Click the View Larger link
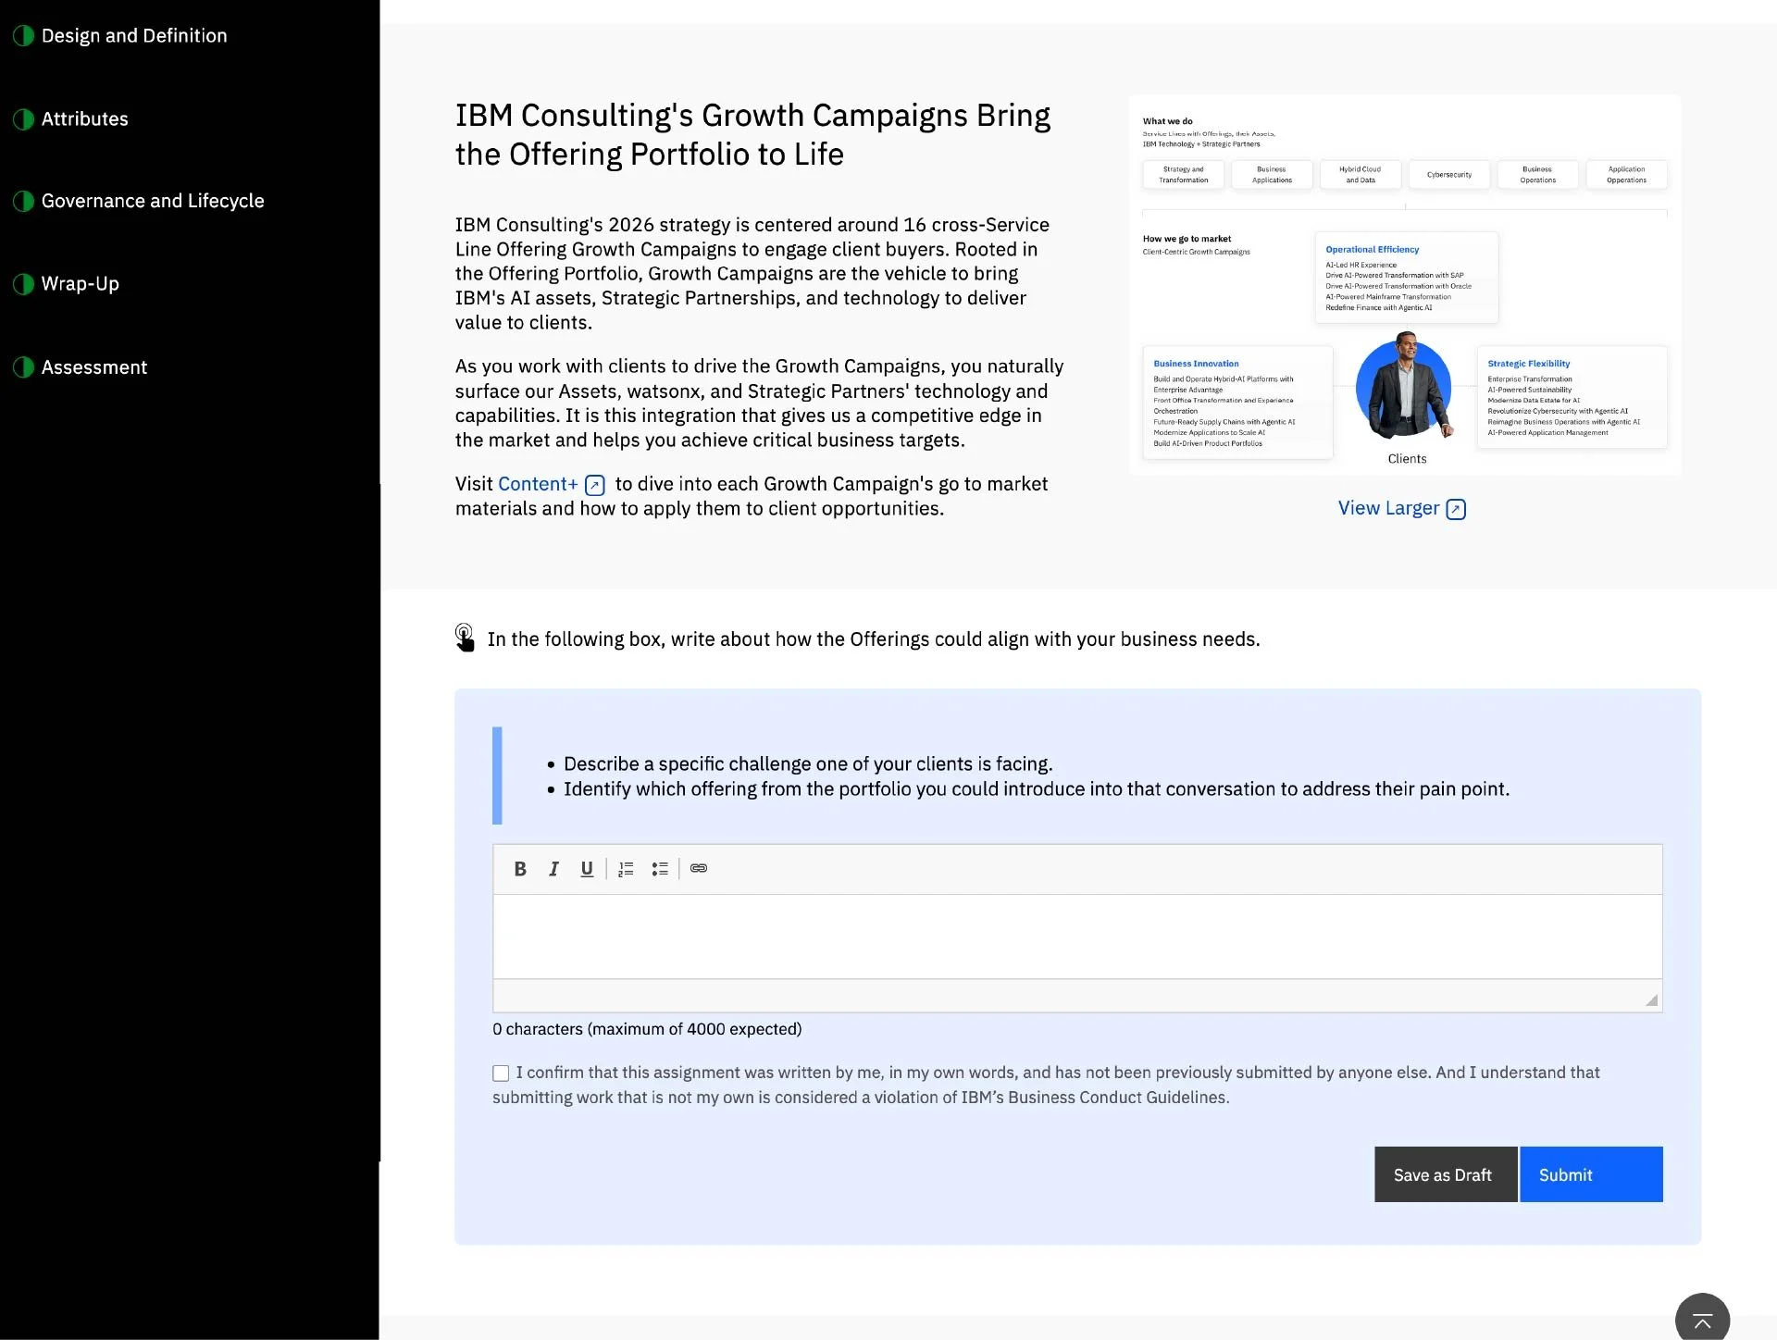Image resolution: width=1777 pixels, height=1340 pixels. (1389, 508)
